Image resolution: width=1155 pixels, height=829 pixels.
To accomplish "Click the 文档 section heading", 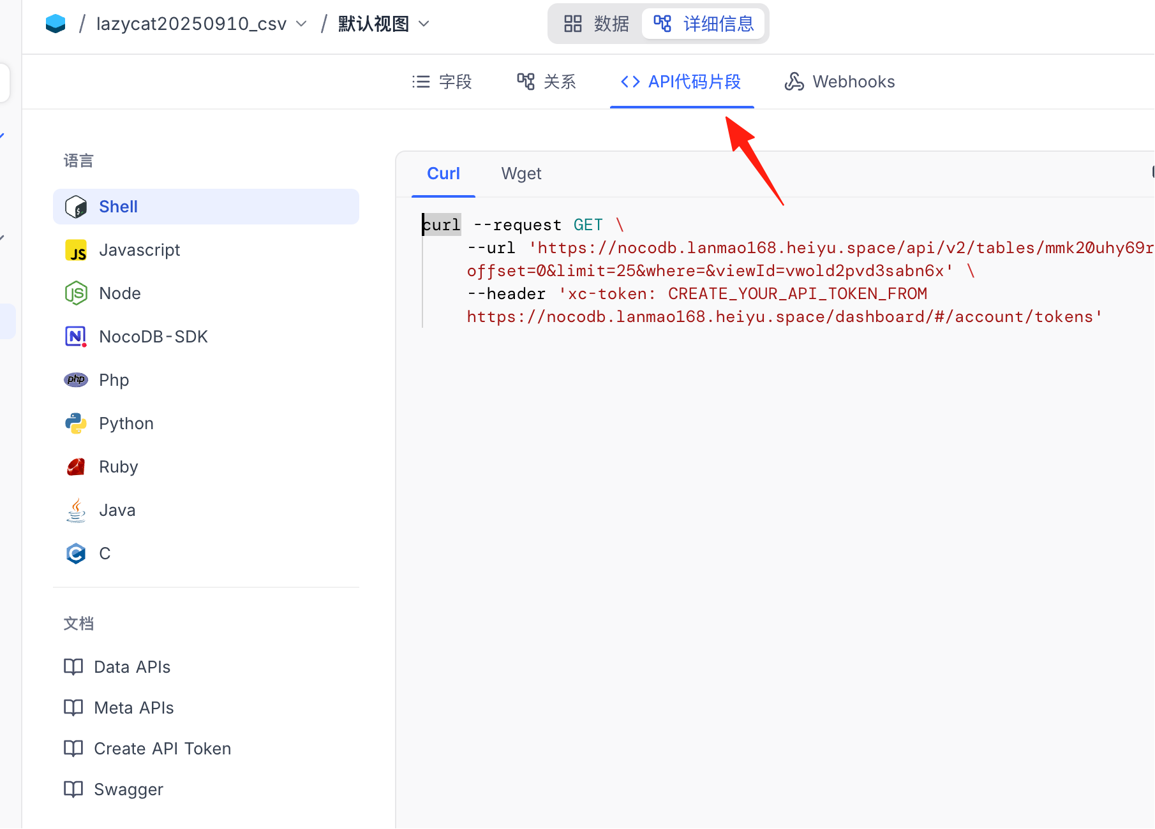I will [x=78, y=624].
